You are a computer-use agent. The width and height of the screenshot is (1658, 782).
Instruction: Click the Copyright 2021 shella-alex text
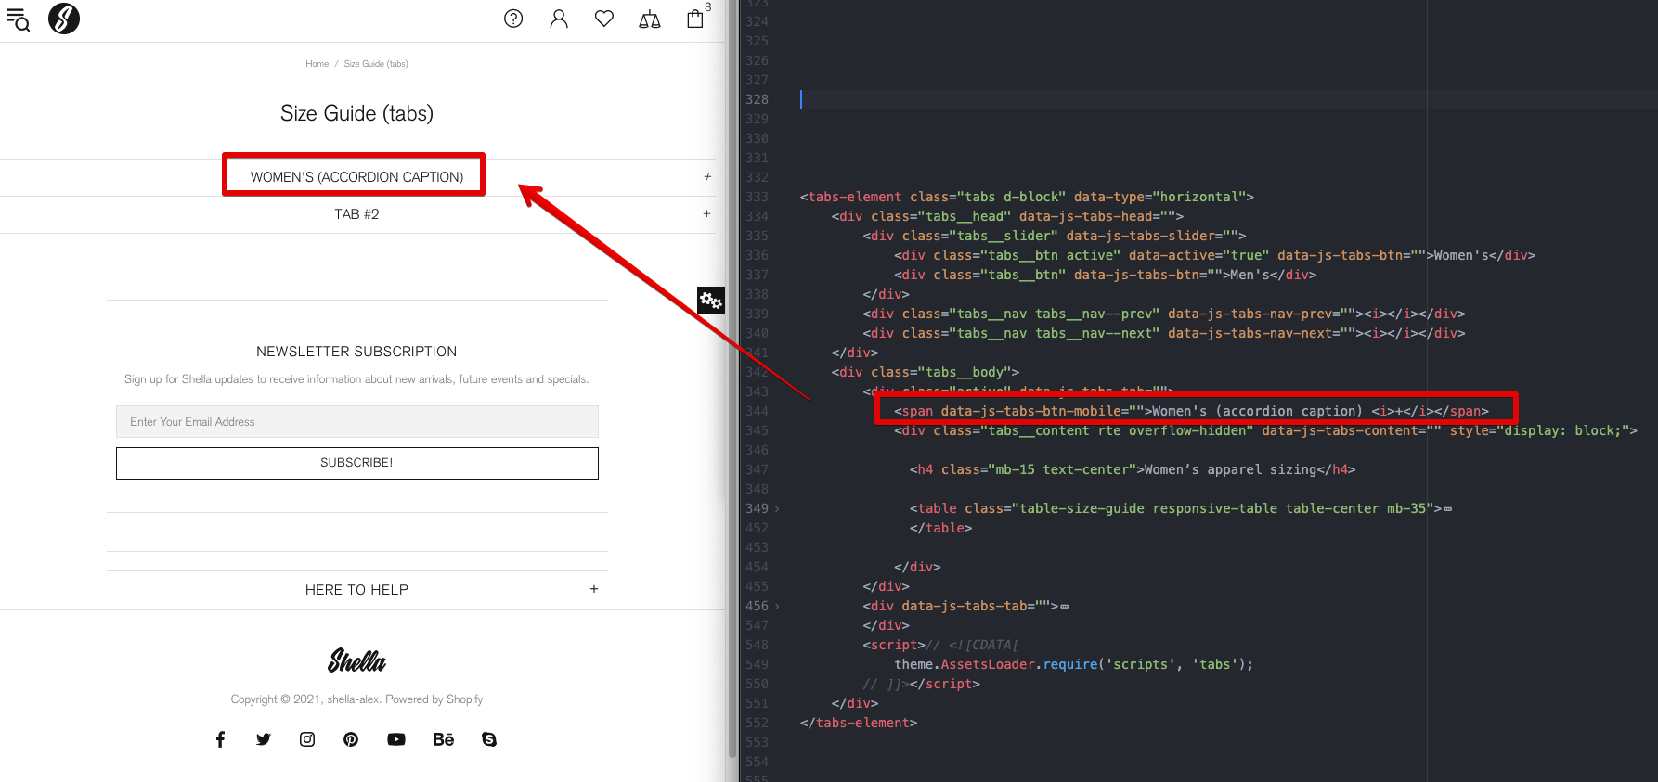(356, 699)
